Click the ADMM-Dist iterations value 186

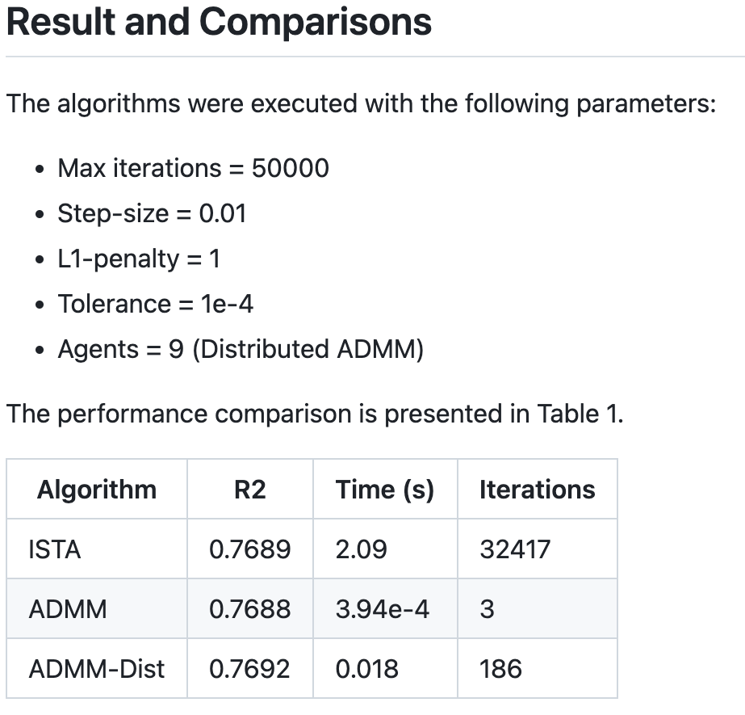[x=500, y=669]
